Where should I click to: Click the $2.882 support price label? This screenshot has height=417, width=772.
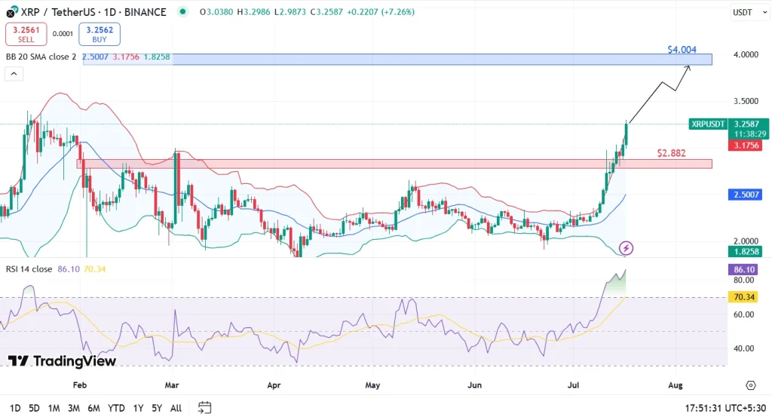[x=671, y=153]
